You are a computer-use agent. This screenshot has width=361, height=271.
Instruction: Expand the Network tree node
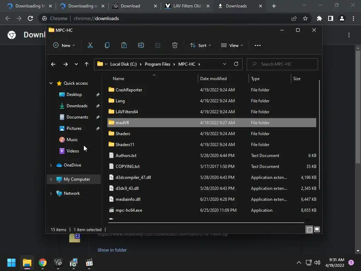pos(51,193)
